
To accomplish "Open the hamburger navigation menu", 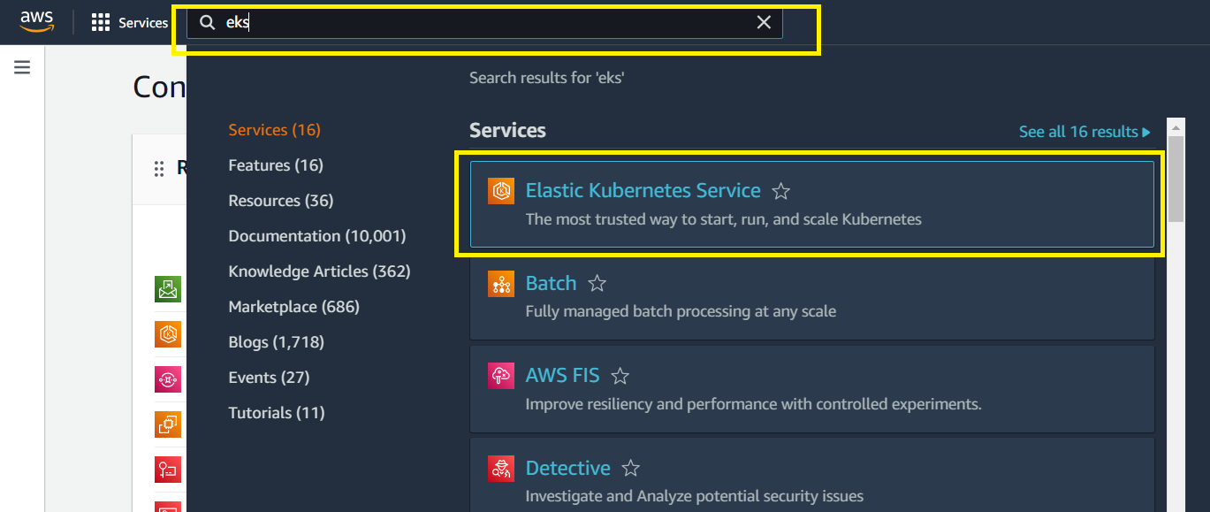I will [x=21, y=66].
